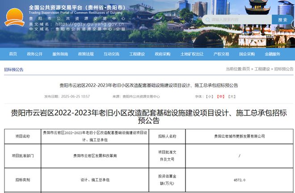
Task: Click the orange sun site logo
Action: click(14, 17)
